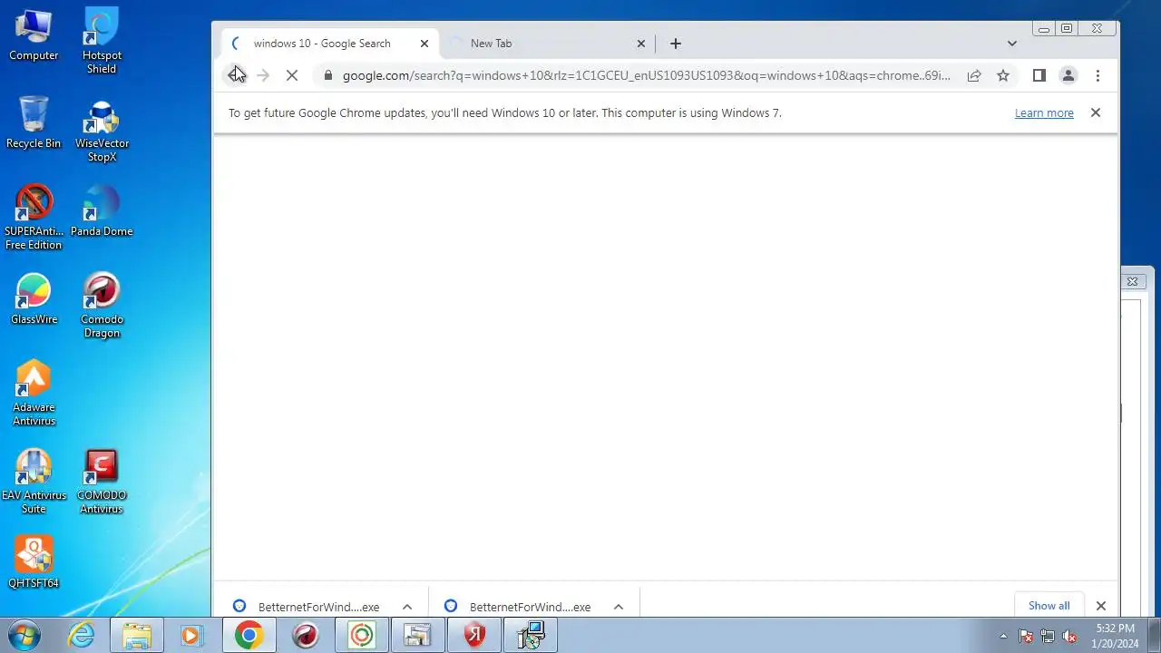1161x653 pixels.
Task: Open Panda Dome desktop shortcut
Action: click(x=102, y=210)
